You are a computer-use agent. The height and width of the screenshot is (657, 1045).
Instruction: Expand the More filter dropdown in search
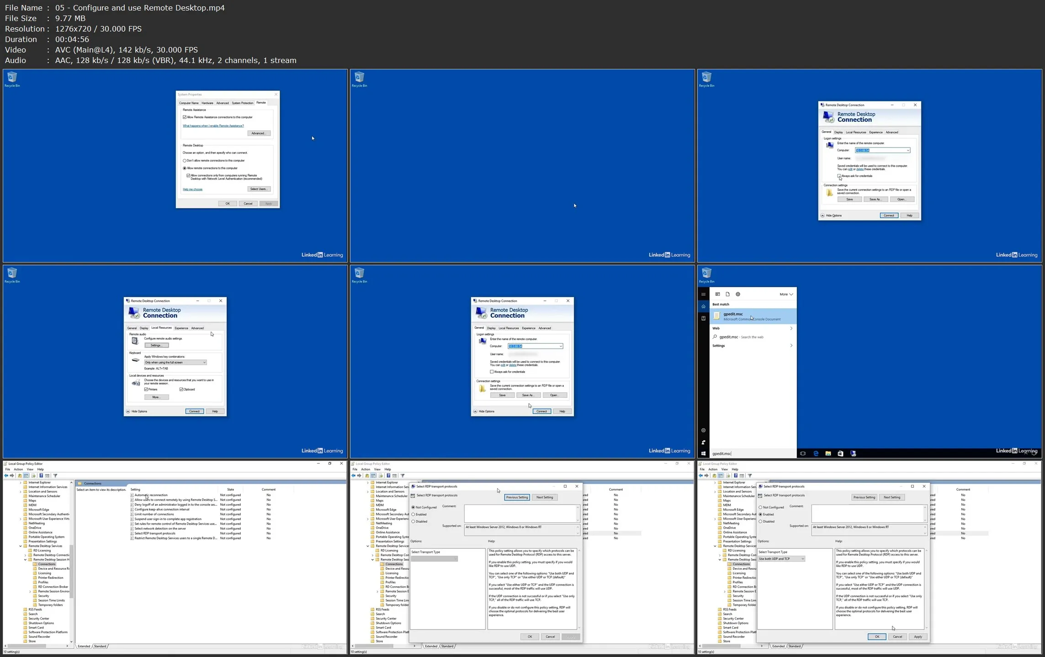[x=786, y=294]
